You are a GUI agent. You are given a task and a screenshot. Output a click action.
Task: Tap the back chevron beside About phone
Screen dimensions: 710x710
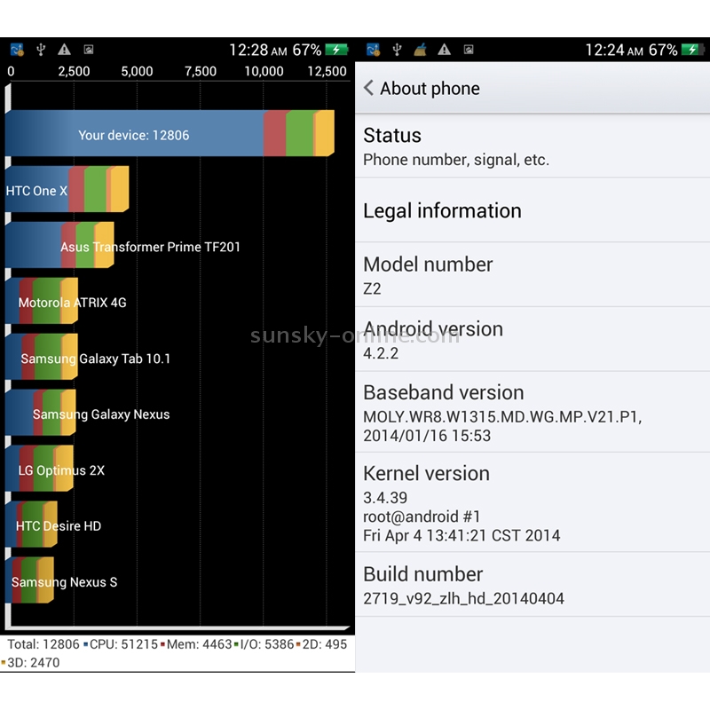368,88
